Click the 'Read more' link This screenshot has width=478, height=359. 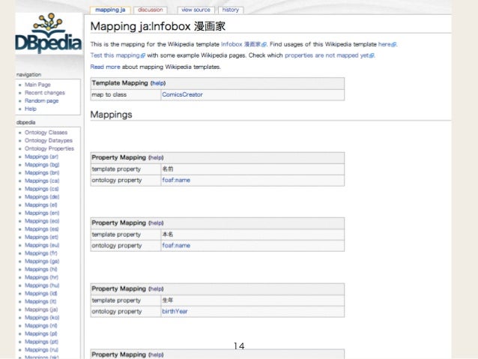pos(105,67)
